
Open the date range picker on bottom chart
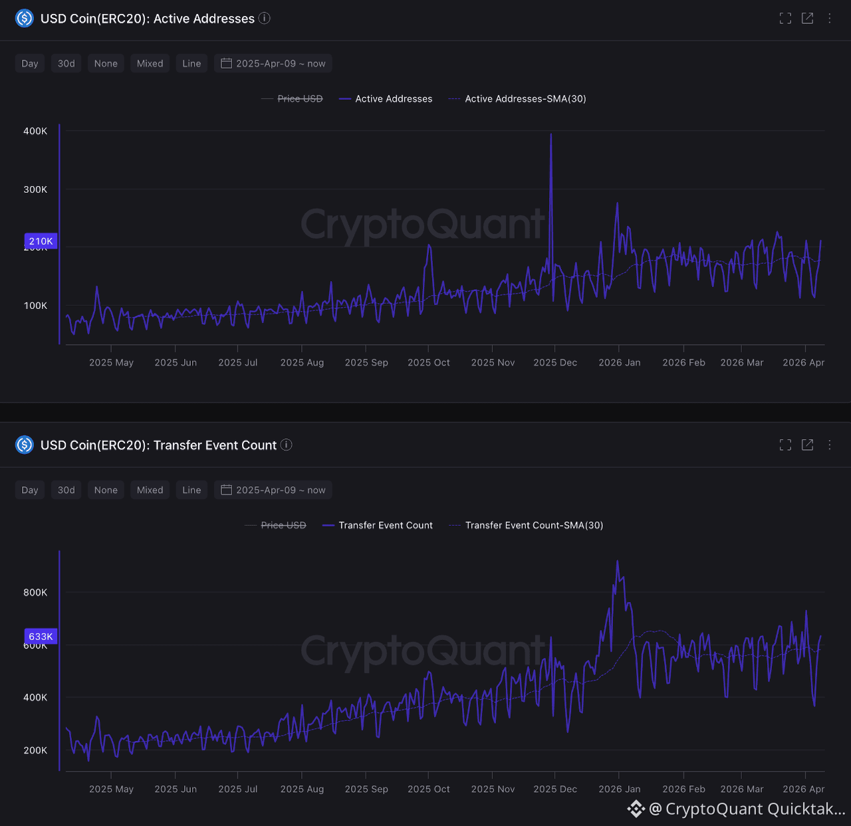coord(273,490)
